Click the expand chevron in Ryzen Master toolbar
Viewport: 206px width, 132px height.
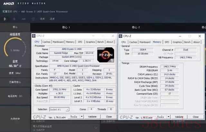pyautogui.click(x=5, y=19)
